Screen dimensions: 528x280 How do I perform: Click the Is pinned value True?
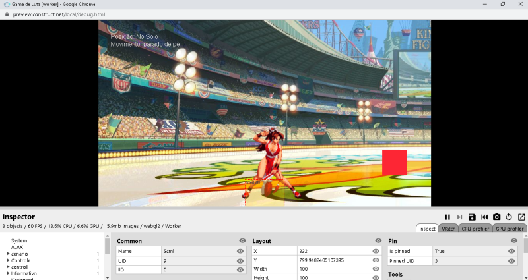440,251
